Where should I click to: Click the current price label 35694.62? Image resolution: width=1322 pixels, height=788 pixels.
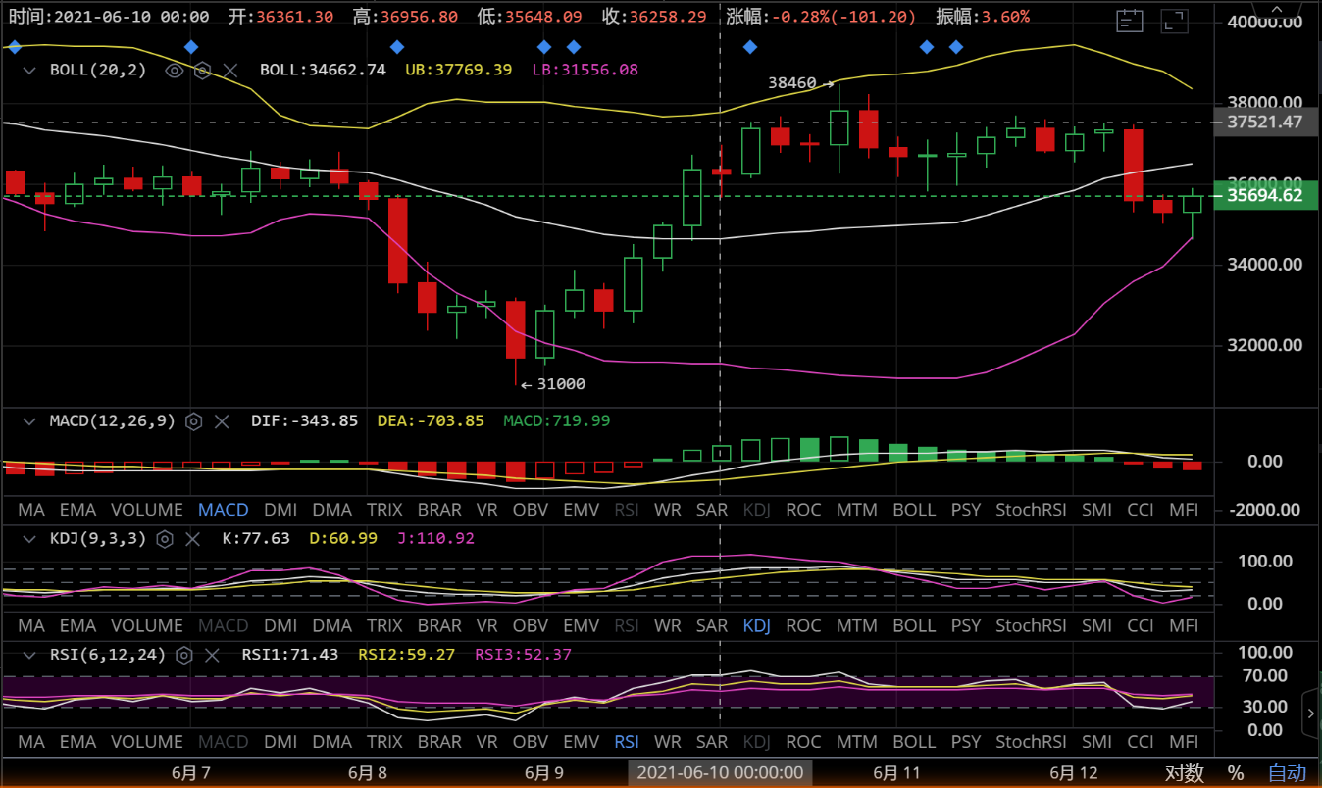coord(1264,196)
